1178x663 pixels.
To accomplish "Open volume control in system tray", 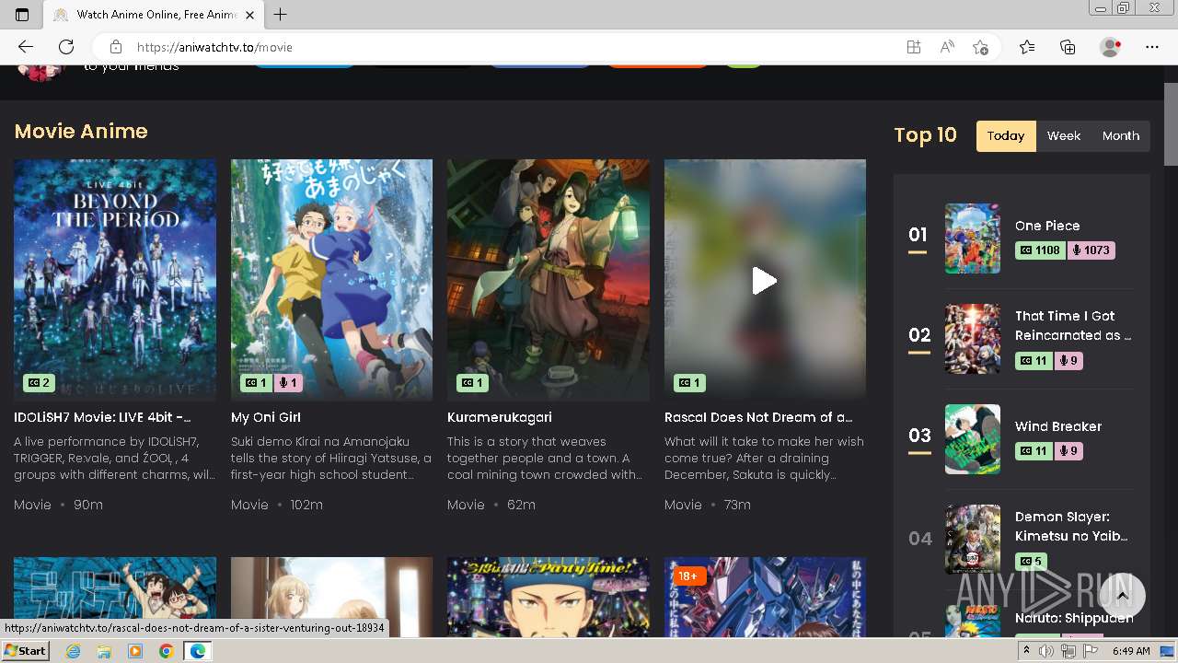I will pos(1046,651).
